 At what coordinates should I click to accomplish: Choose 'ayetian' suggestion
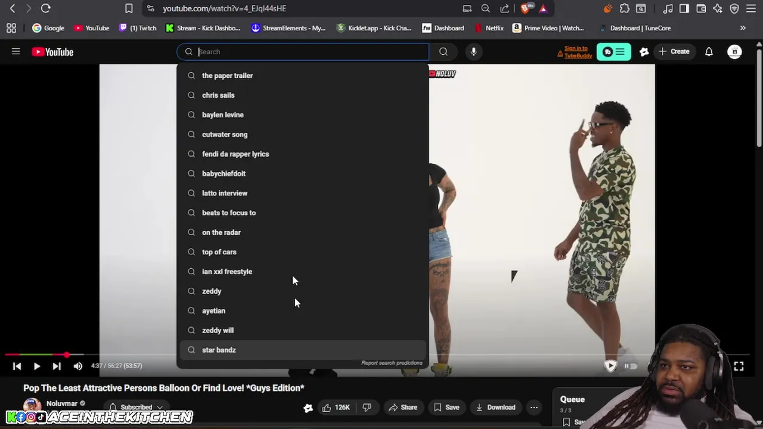[x=303, y=310]
